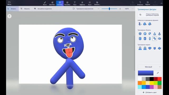Pick the lime color swatch

click(x=156, y=83)
